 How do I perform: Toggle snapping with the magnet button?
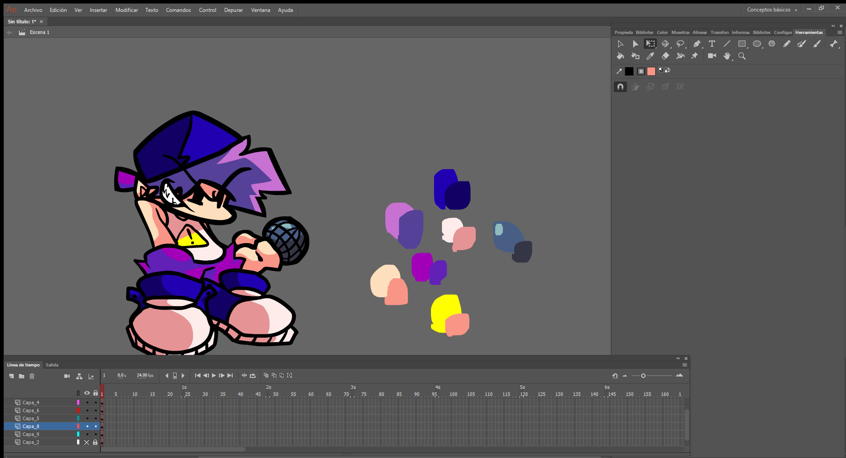coord(620,87)
